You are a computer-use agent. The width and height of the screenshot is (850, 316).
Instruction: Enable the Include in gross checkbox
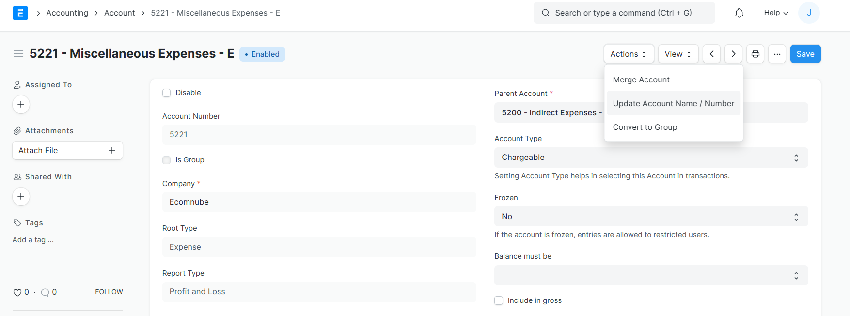(499, 300)
